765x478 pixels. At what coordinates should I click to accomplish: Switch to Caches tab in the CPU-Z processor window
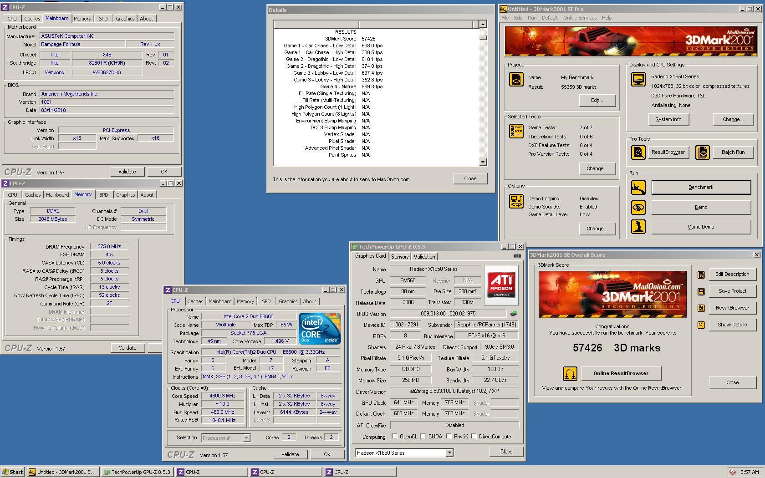pos(195,301)
